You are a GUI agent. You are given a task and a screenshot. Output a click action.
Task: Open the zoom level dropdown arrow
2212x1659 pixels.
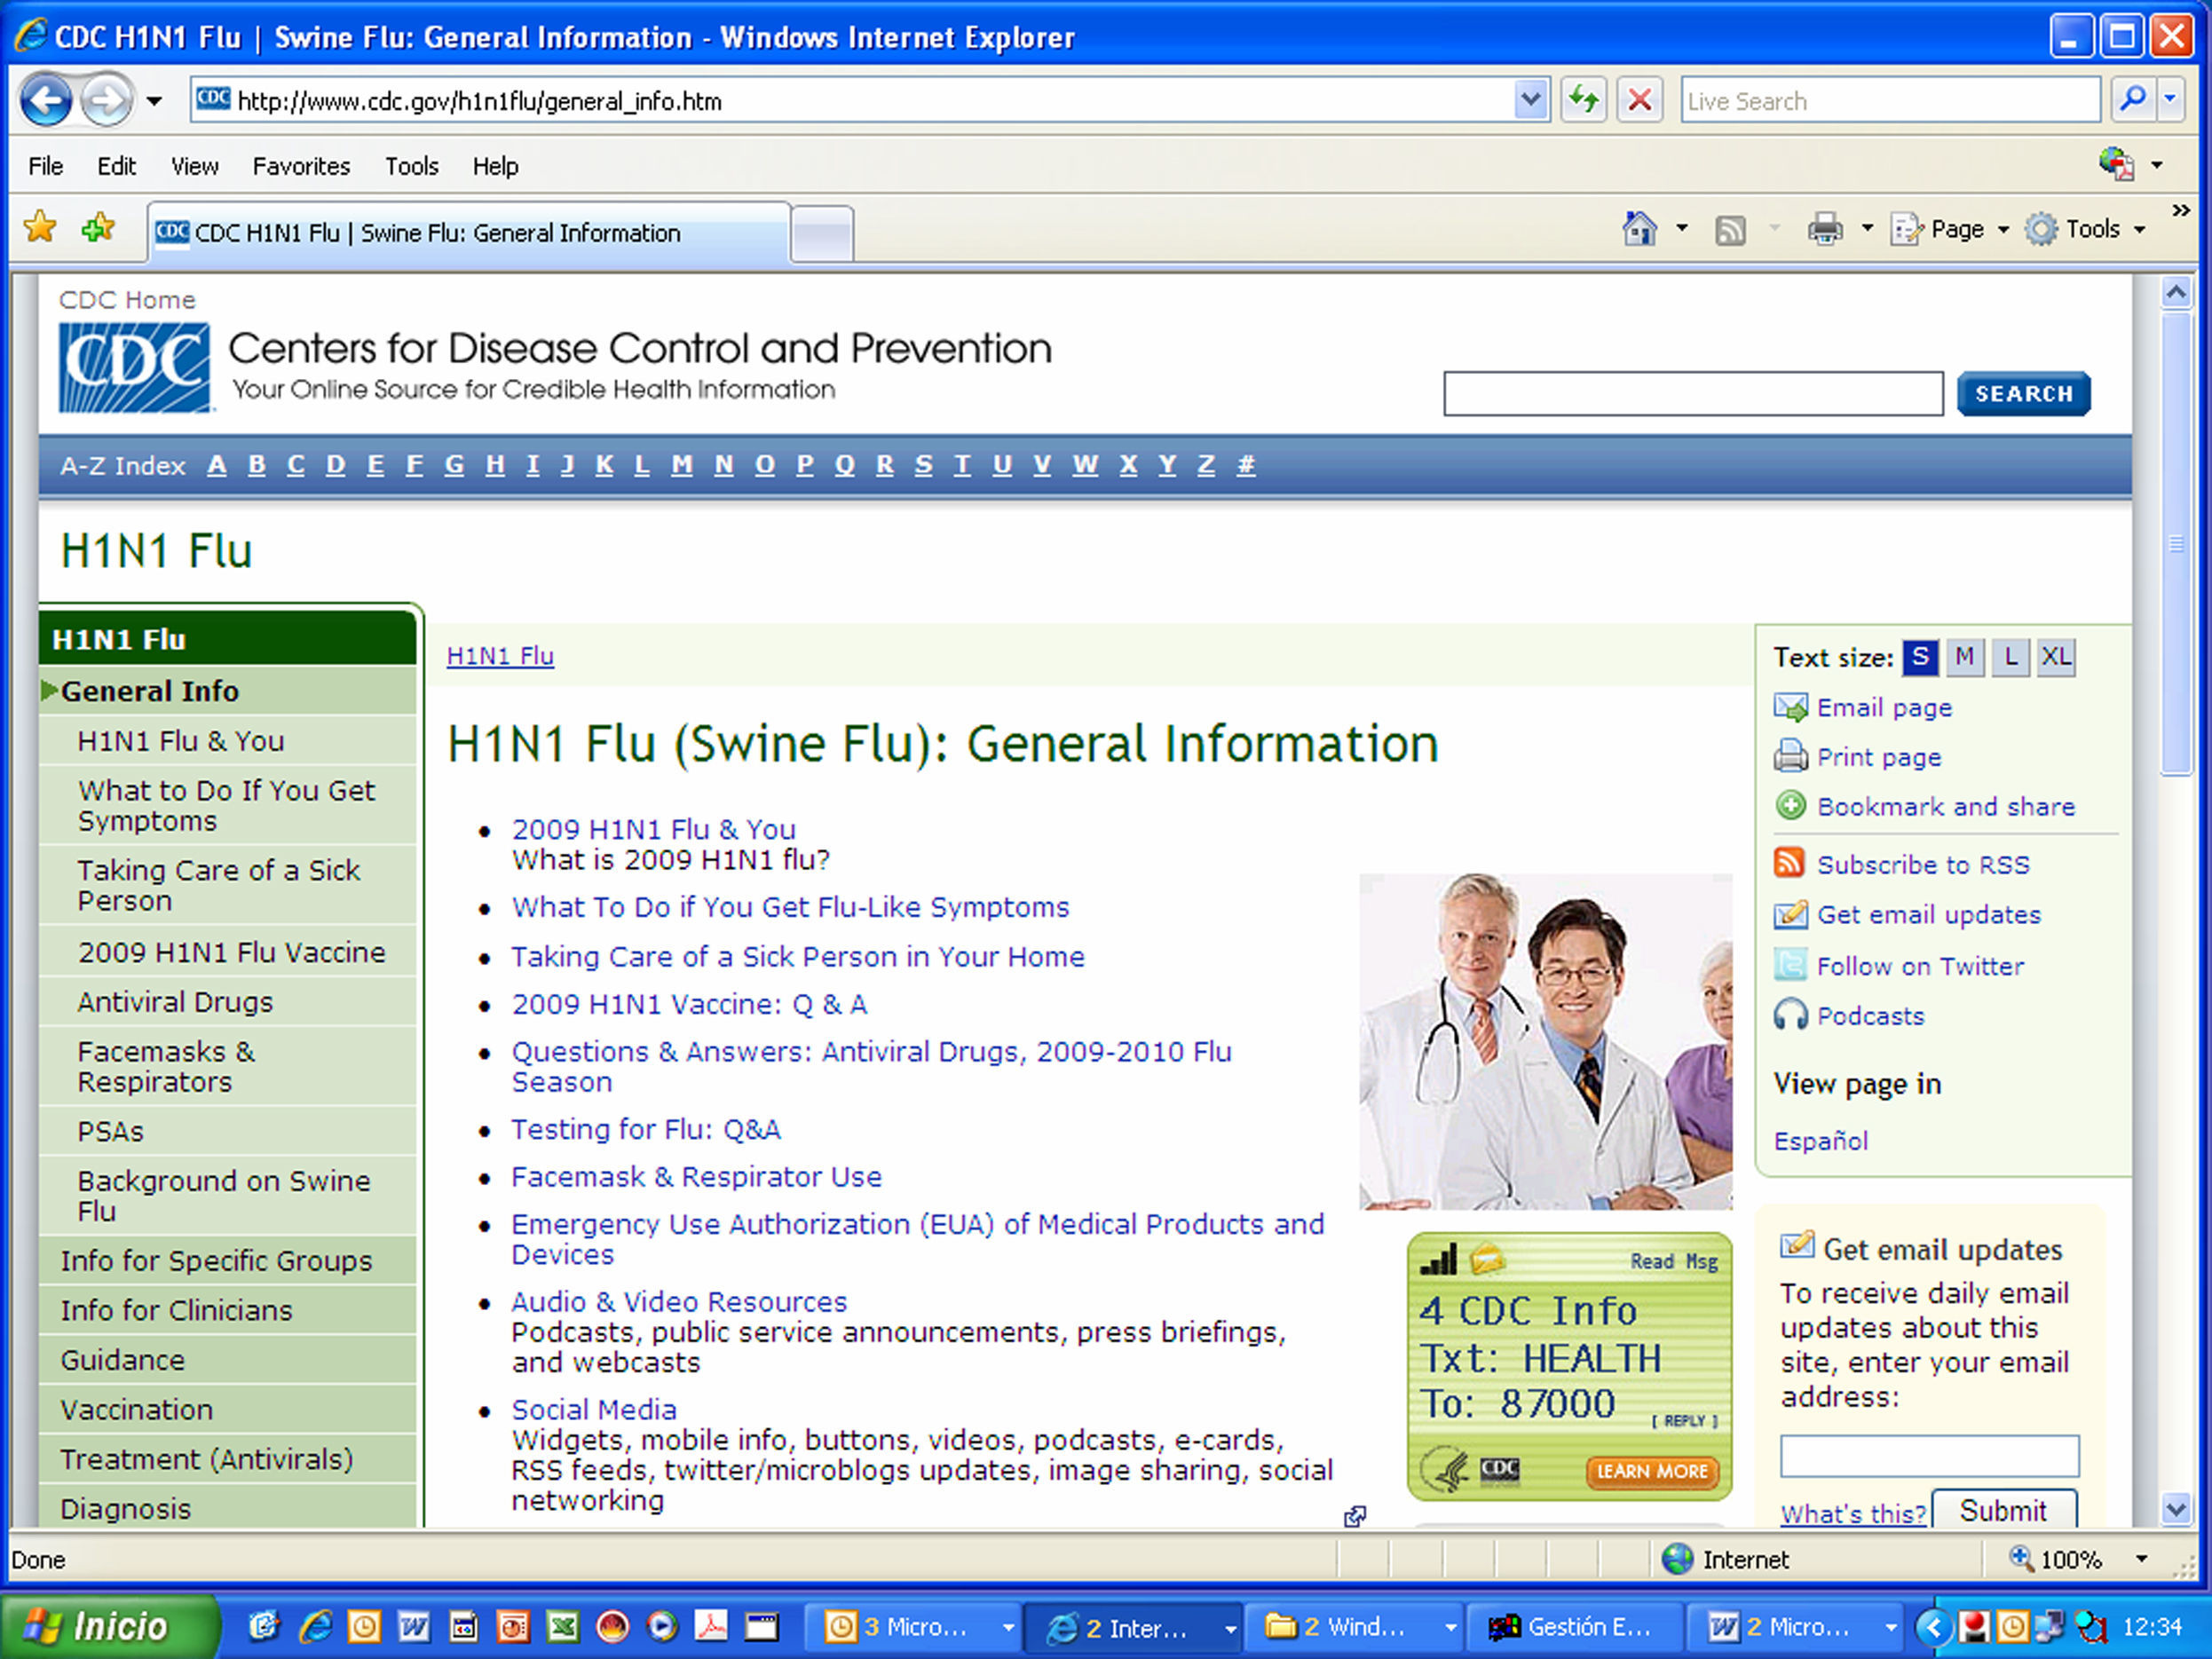pyautogui.click(x=2142, y=1559)
